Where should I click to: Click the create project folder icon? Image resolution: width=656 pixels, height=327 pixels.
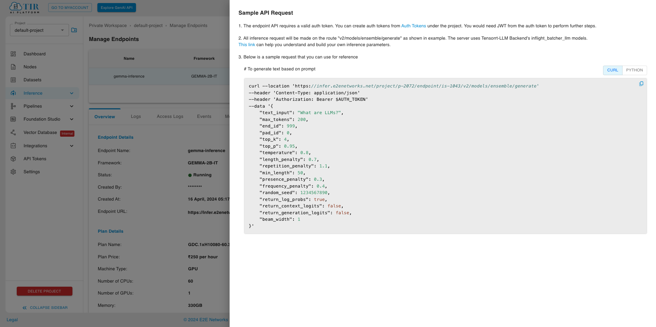pos(74,30)
